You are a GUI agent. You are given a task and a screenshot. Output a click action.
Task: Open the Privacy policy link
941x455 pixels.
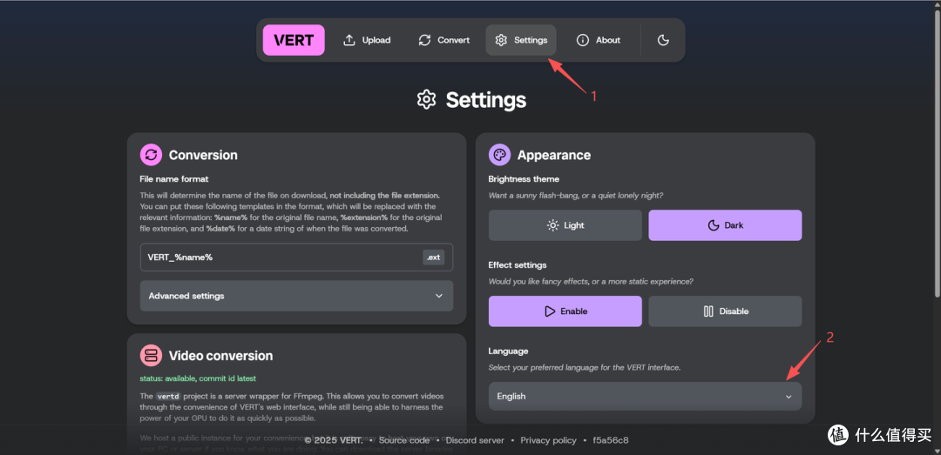tap(549, 440)
